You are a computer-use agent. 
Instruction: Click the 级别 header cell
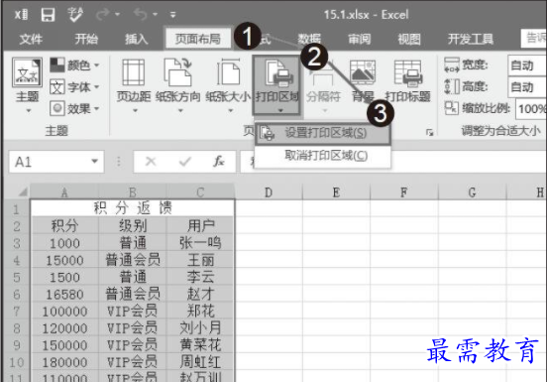[x=133, y=226]
